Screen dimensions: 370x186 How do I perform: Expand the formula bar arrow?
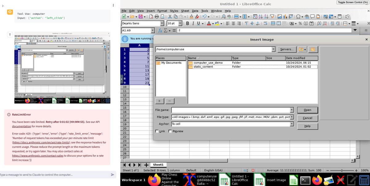(x=355, y=30)
